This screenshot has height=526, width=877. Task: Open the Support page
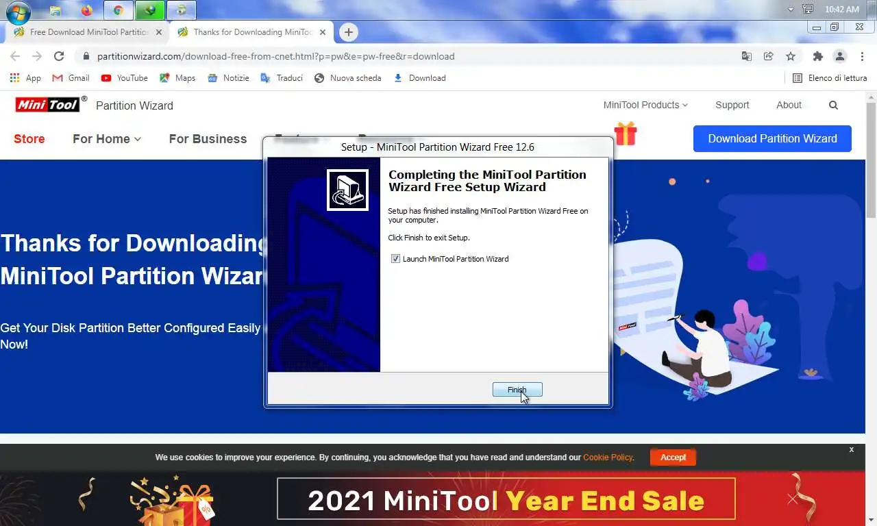click(x=732, y=105)
